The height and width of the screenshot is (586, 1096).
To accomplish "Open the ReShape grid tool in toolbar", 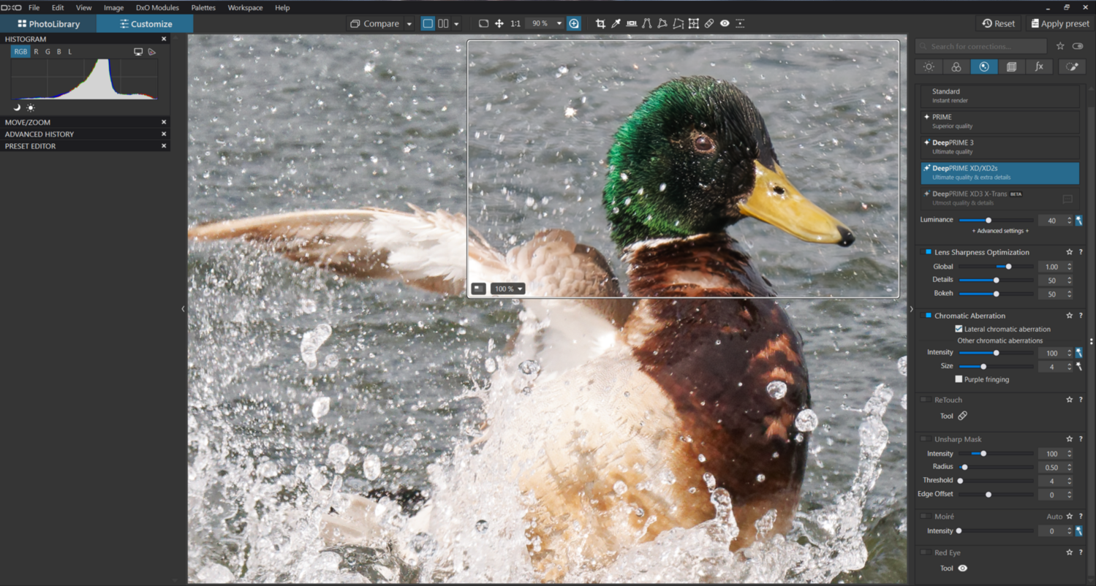I will (693, 23).
